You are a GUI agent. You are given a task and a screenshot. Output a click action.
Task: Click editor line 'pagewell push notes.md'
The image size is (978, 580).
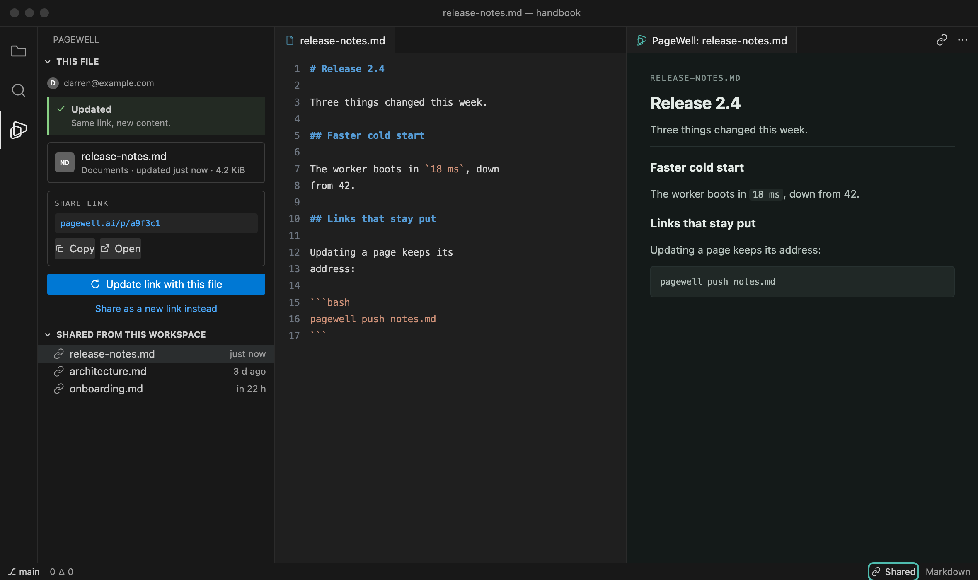tap(373, 319)
